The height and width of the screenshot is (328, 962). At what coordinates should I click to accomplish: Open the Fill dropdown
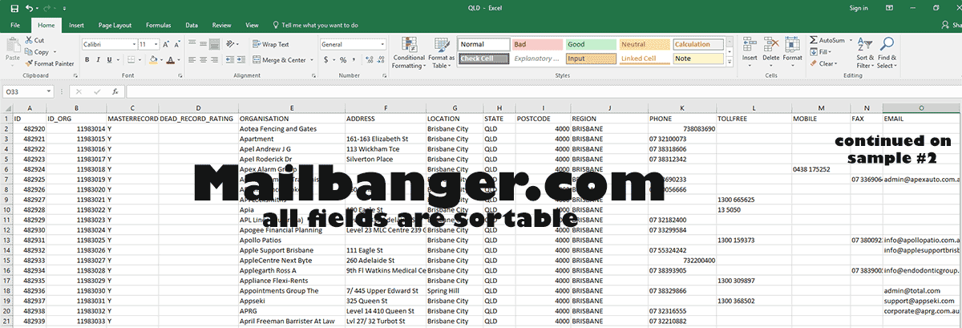coord(821,51)
